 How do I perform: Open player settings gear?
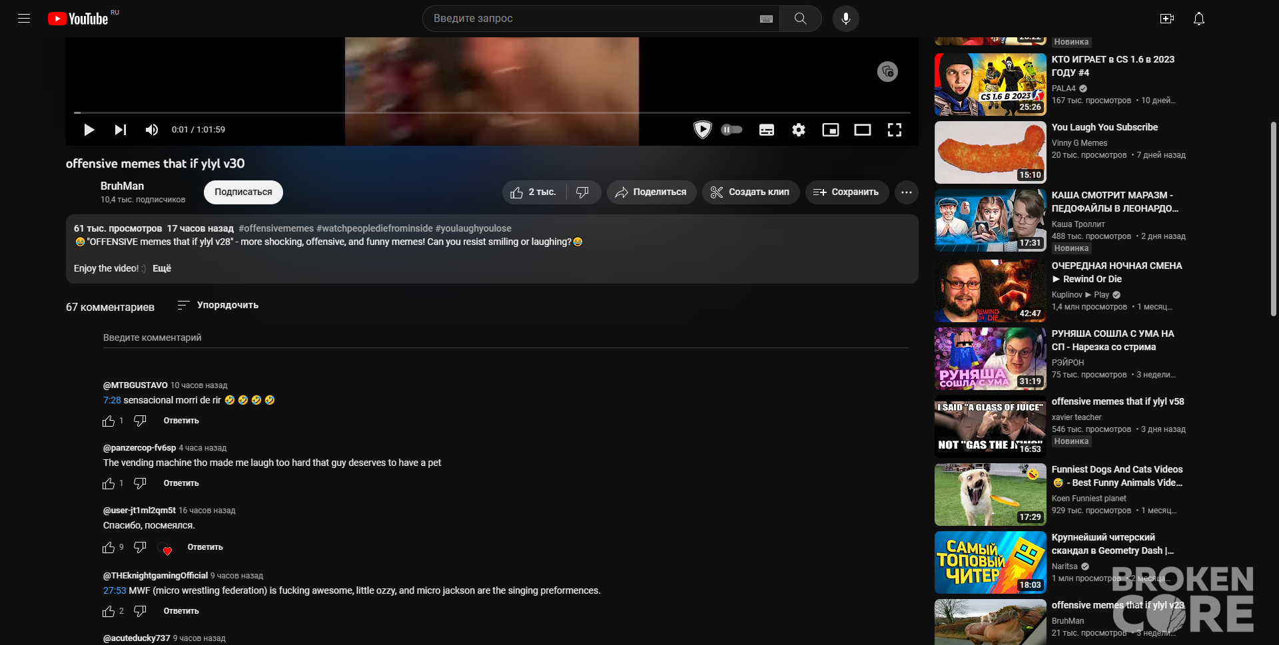(x=799, y=130)
